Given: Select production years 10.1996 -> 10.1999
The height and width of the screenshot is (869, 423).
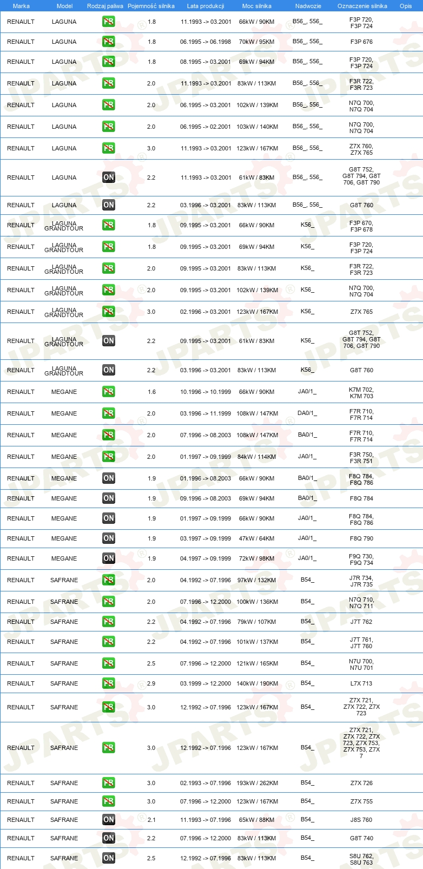Looking at the screenshot, I should coord(206,392).
